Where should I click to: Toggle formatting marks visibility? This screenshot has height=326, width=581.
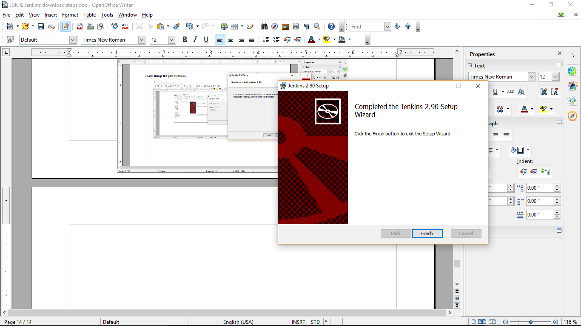[x=306, y=26]
